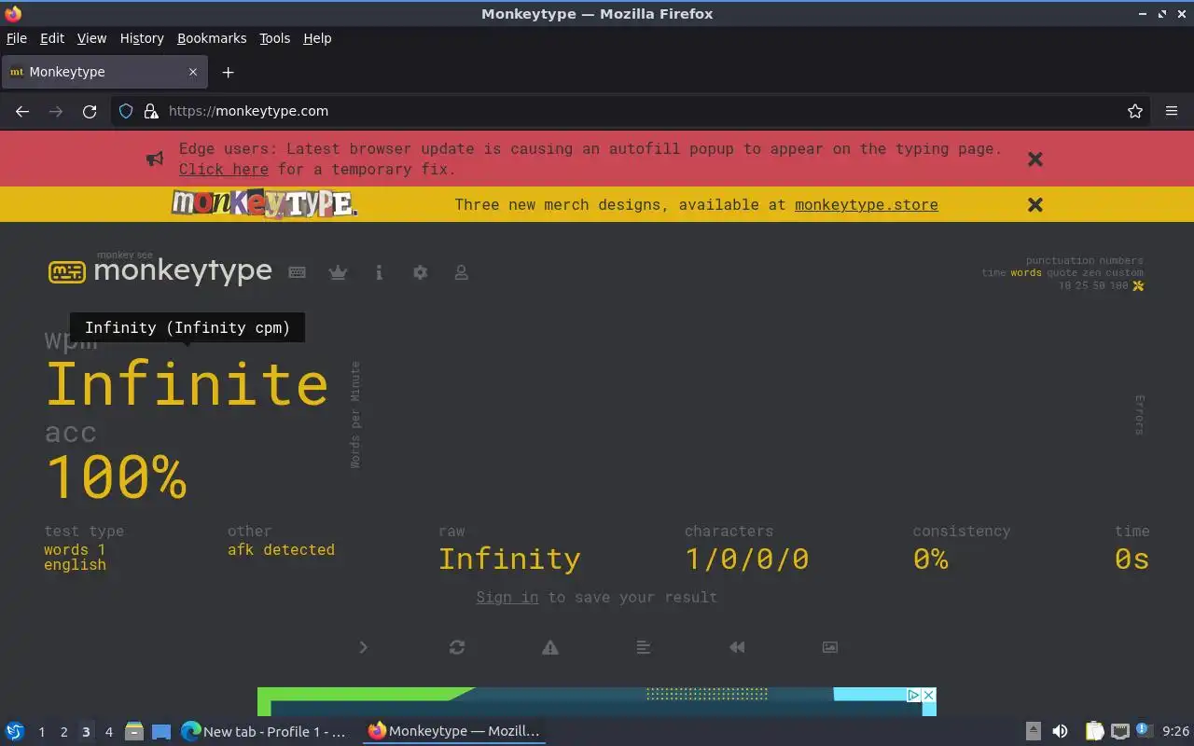The image size is (1194, 746).
Task: Open the Help menu
Action: (317, 38)
